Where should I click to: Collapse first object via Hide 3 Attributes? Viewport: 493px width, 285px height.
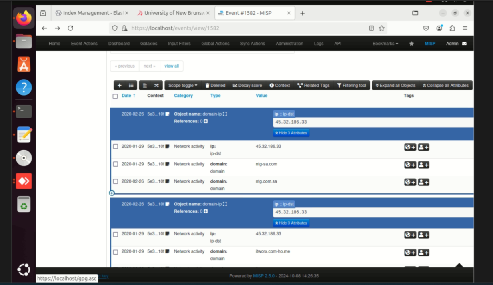tap(291, 133)
